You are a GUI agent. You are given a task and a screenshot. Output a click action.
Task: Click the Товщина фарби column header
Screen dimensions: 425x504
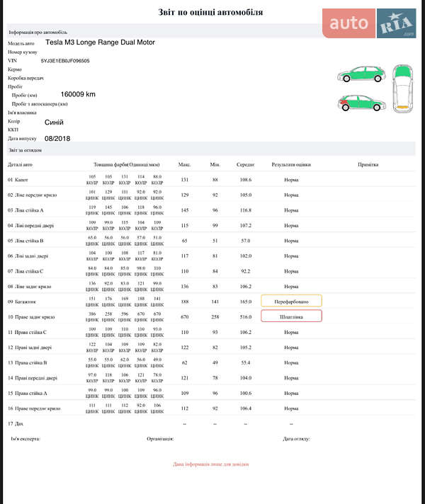[x=127, y=164]
